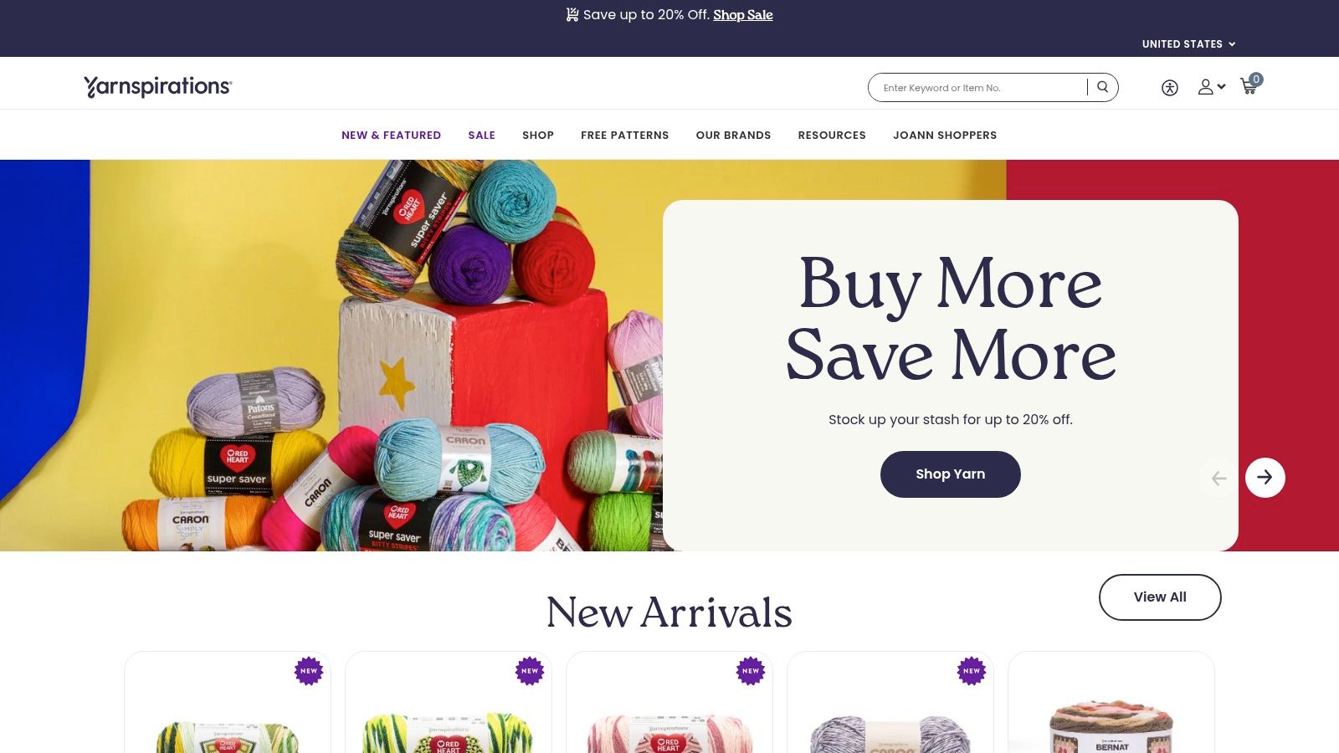The height and width of the screenshot is (753, 1339).
Task: Go to the next carousel slide arrow
Action: pyautogui.click(x=1265, y=478)
